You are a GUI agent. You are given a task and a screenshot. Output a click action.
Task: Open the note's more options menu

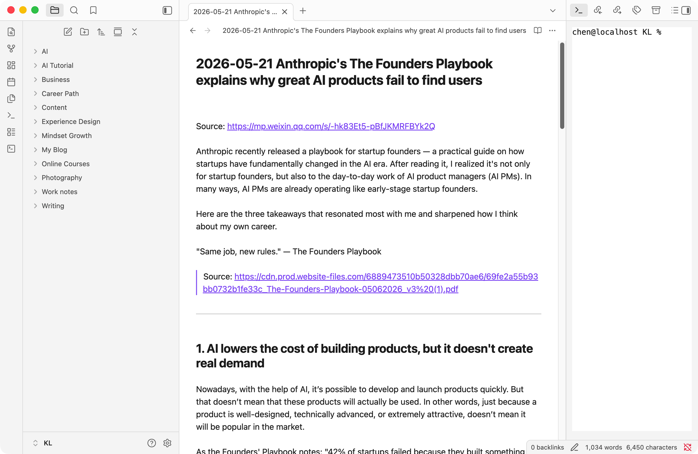point(552,31)
